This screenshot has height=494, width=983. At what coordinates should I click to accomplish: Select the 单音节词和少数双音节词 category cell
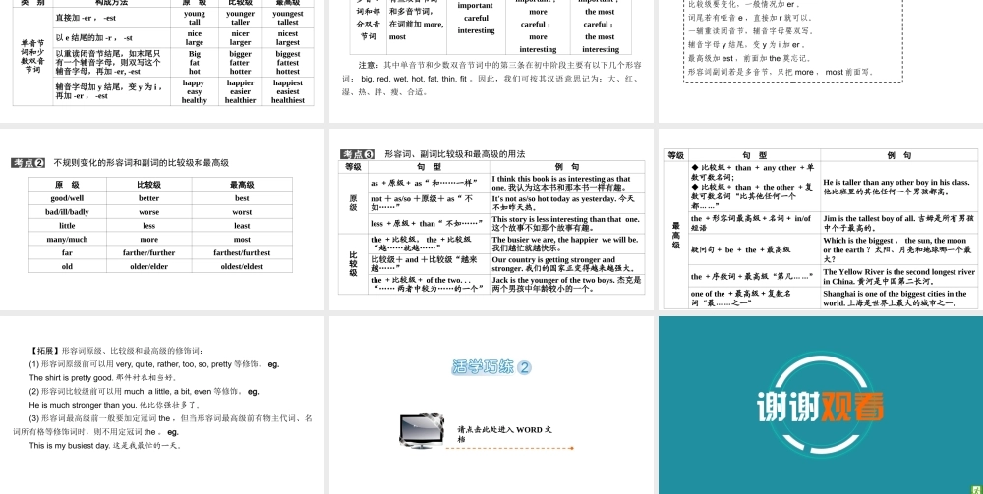point(33,56)
